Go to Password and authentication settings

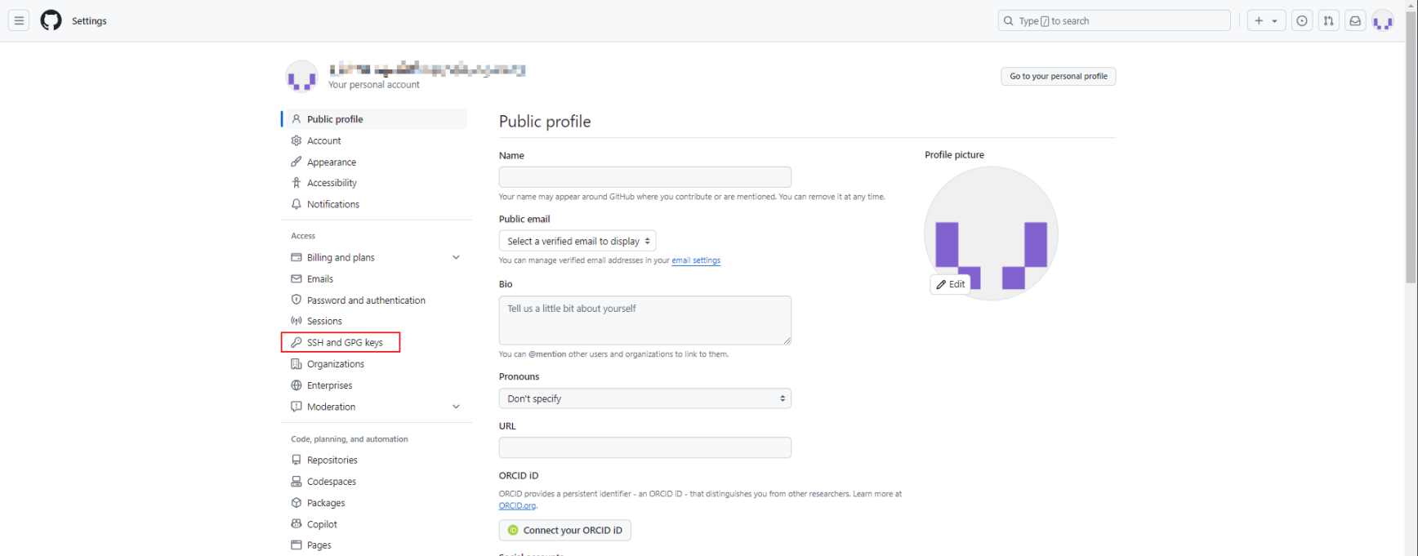(365, 300)
